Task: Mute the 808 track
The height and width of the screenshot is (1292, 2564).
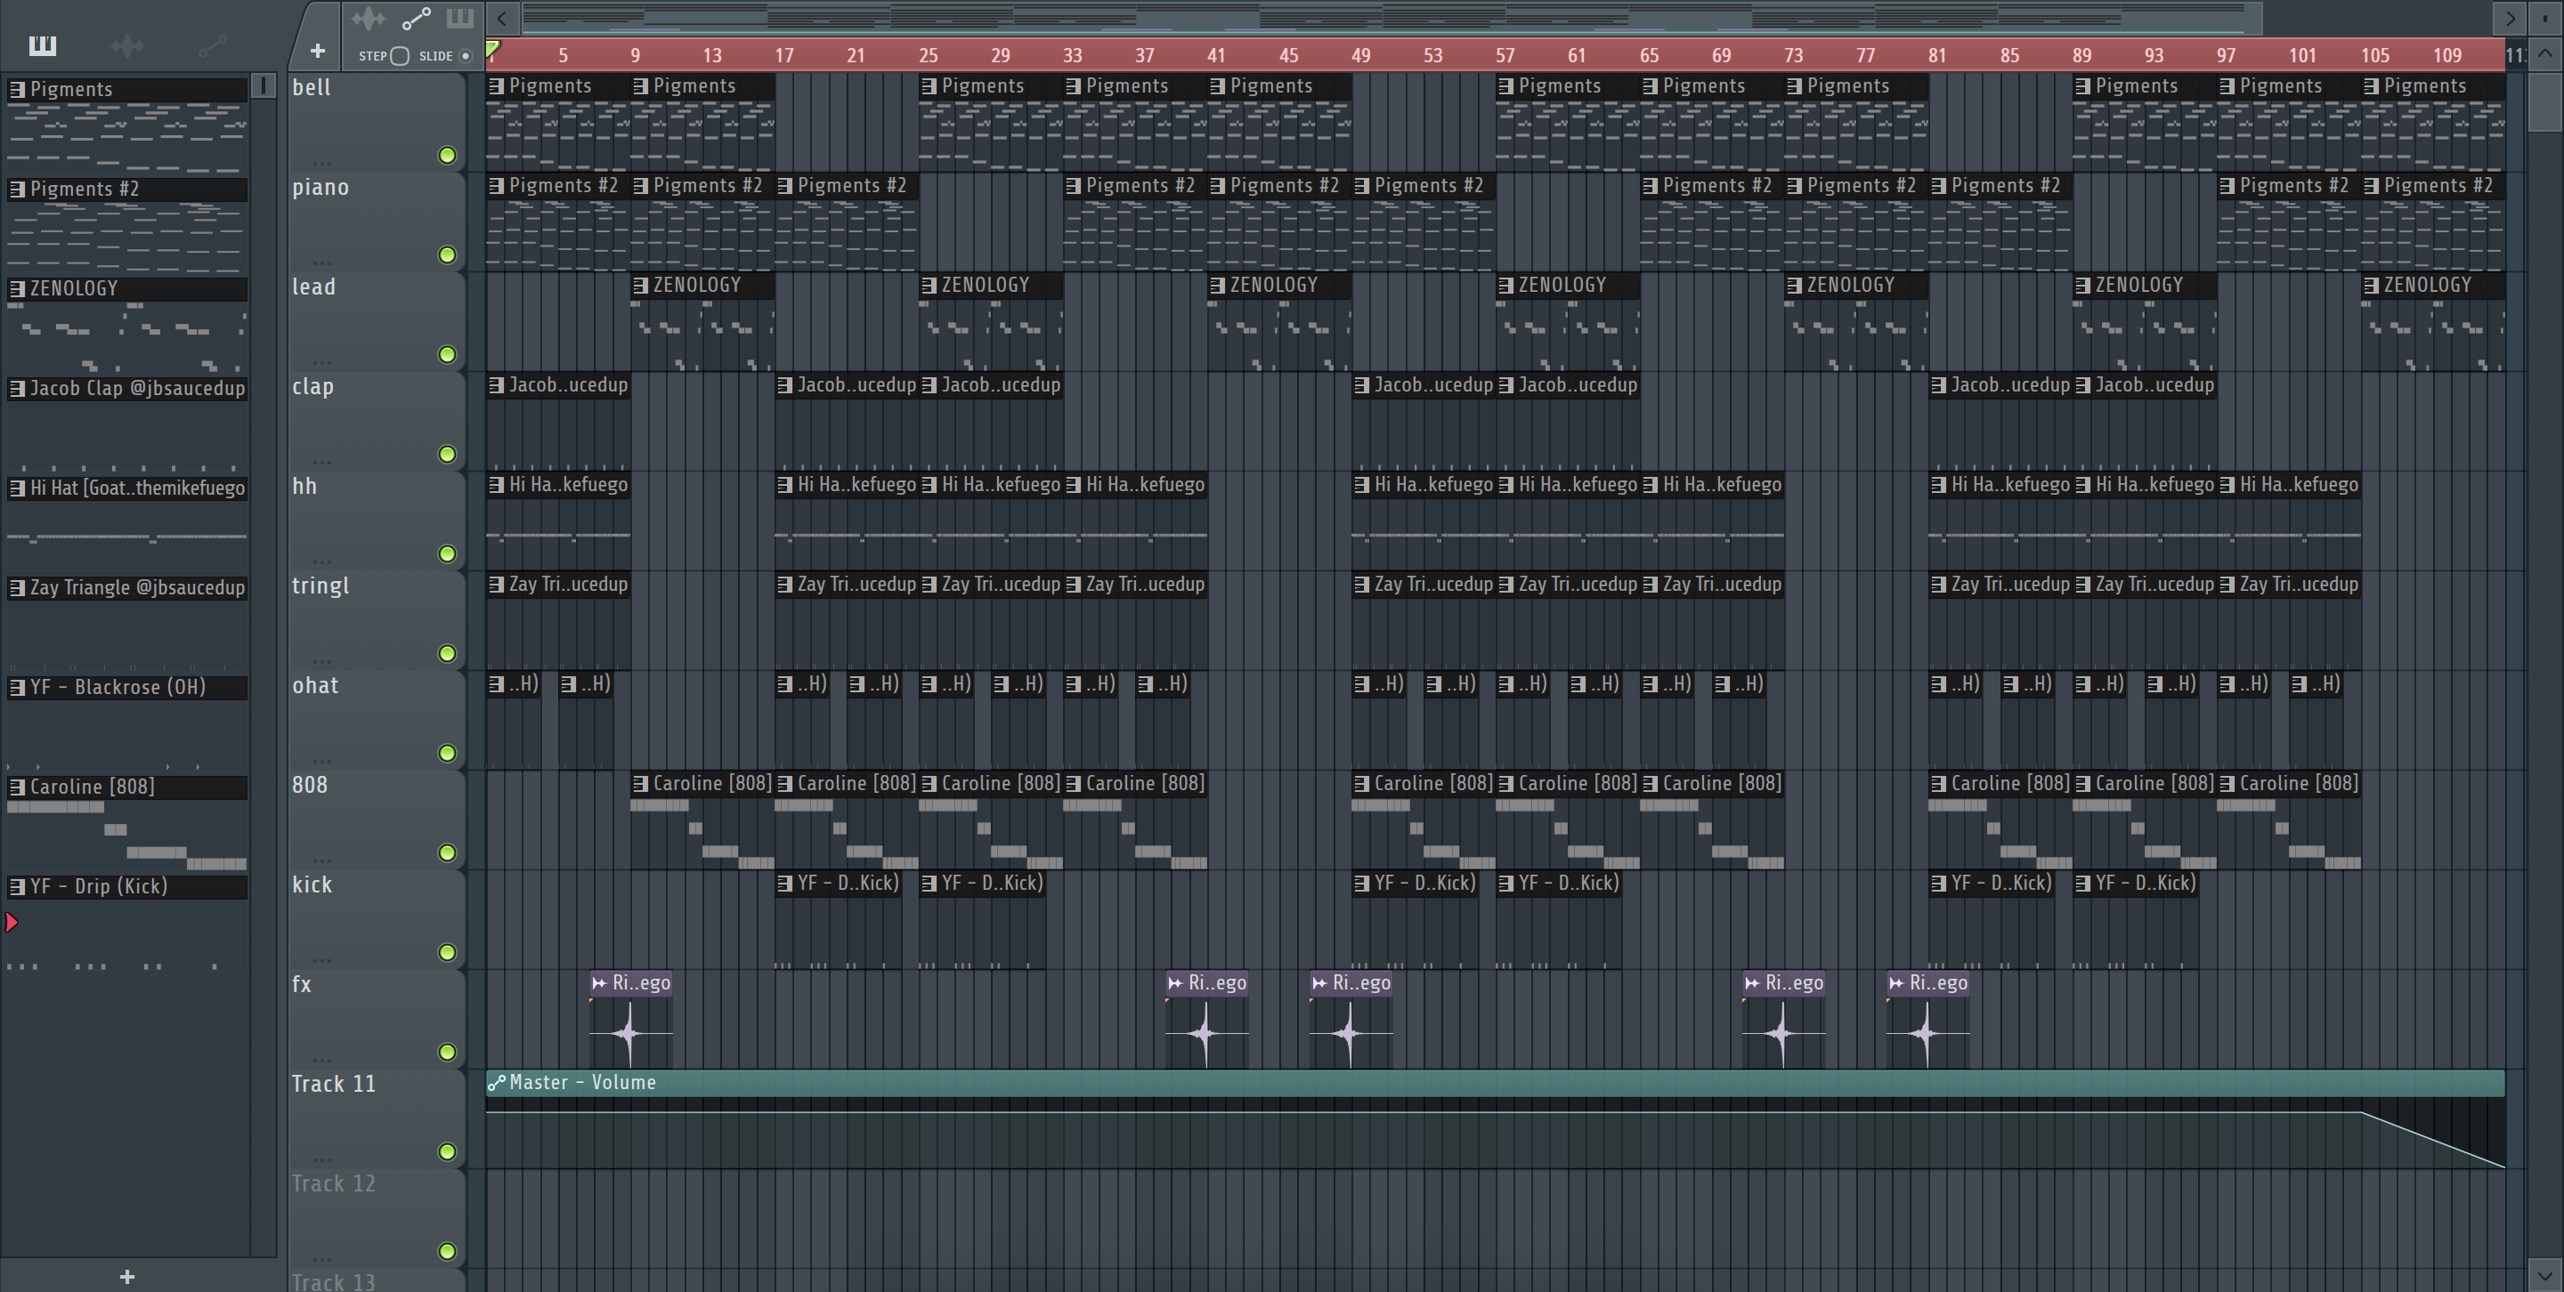Action: tap(448, 852)
